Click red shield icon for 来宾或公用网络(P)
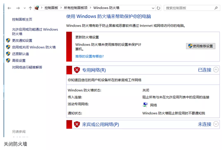223x151 pixels. click(x=77, y=125)
